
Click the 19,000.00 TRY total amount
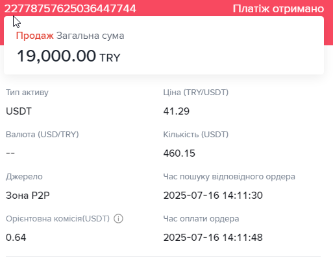[68, 56]
